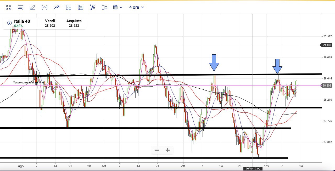
Task: Open the comments/news panel icon
Action: (20, 7)
